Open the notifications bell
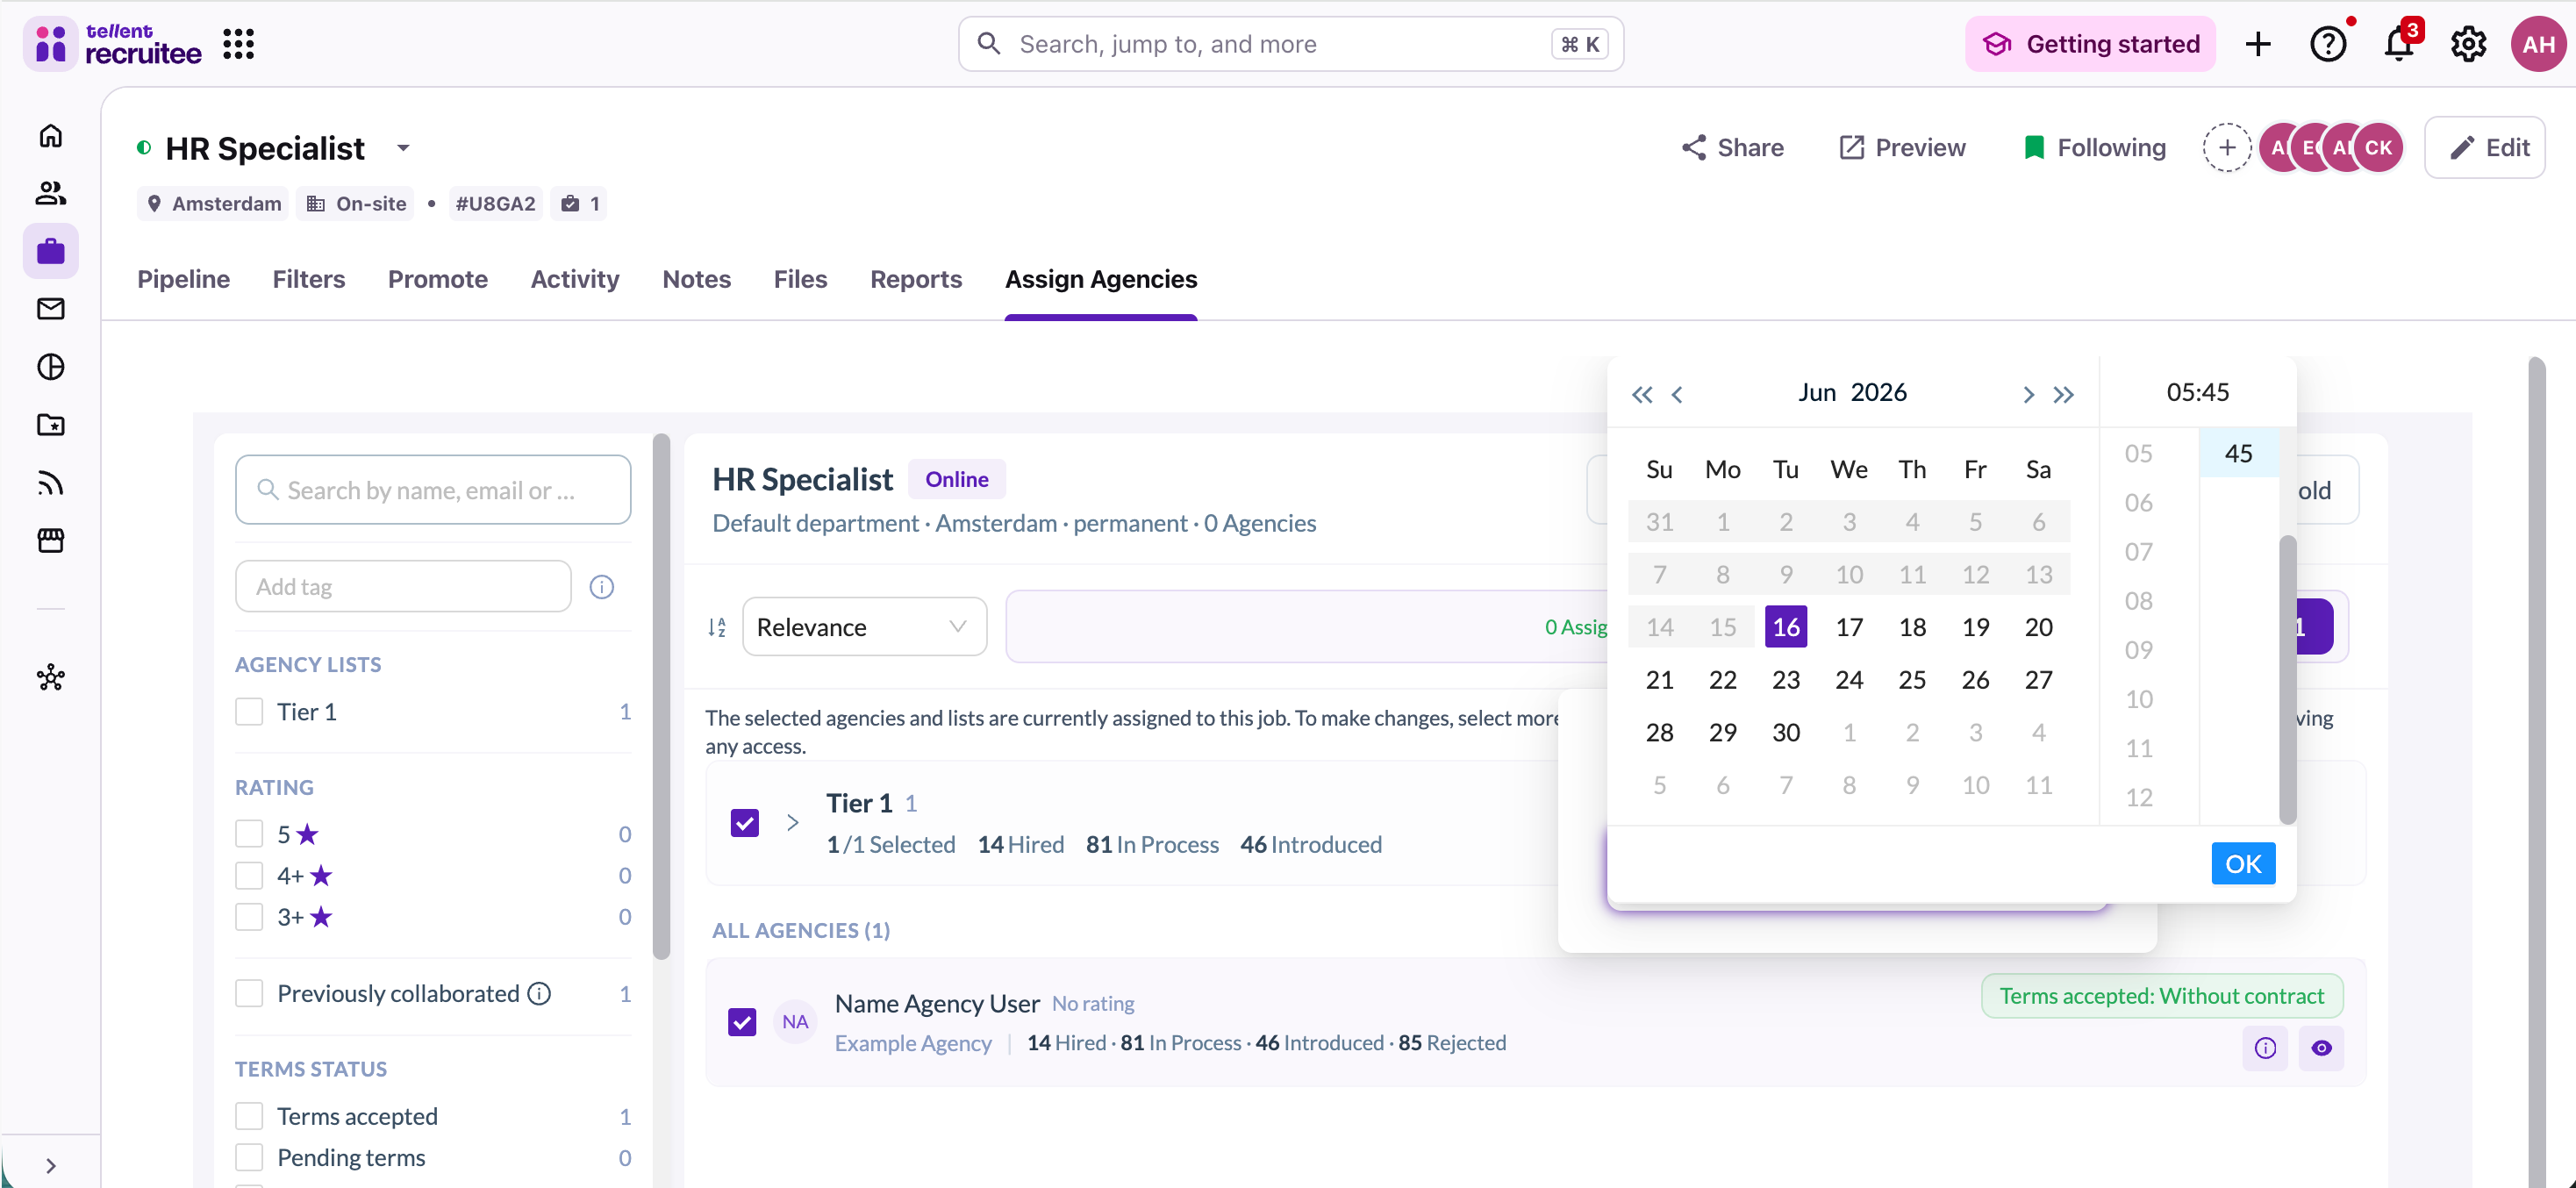 pyautogui.click(x=2399, y=44)
